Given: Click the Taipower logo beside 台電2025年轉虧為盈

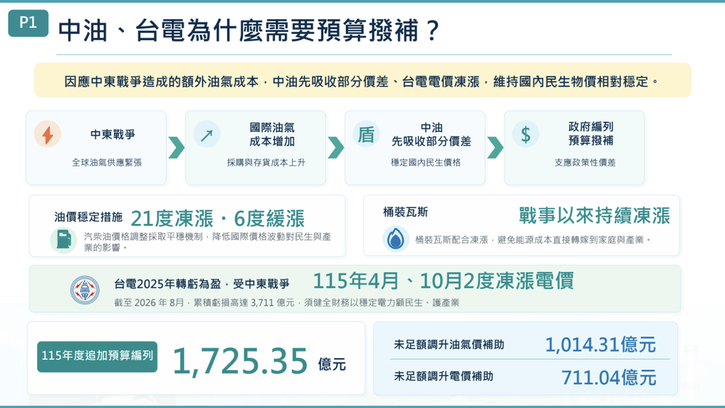Looking at the screenshot, I should pyautogui.click(x=85, y=290).
